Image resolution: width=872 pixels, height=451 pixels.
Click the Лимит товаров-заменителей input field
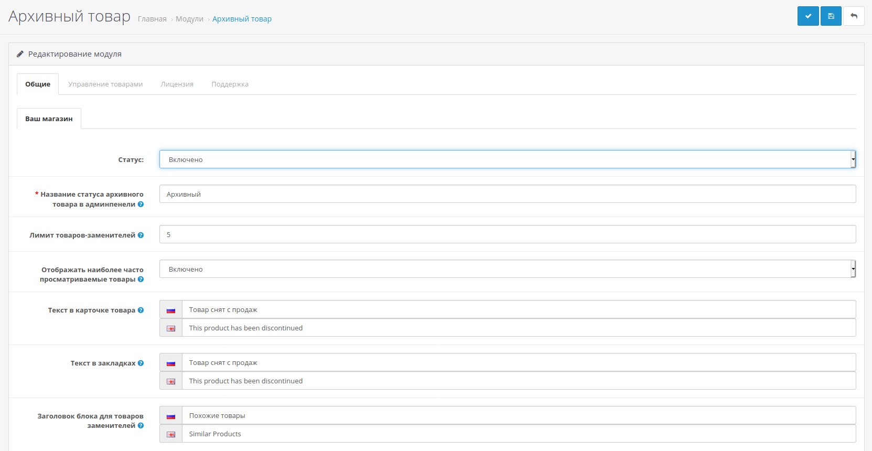tap(507, 234)
